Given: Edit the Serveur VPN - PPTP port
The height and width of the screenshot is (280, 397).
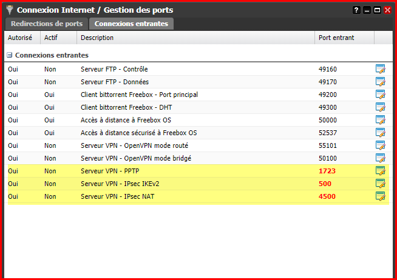Looking at the screenshot, I should [x=380, y=171].
